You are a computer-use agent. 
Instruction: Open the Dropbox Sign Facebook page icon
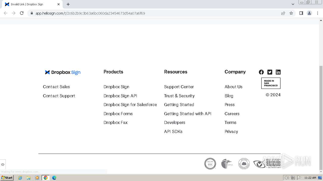[x=261, y=72]
